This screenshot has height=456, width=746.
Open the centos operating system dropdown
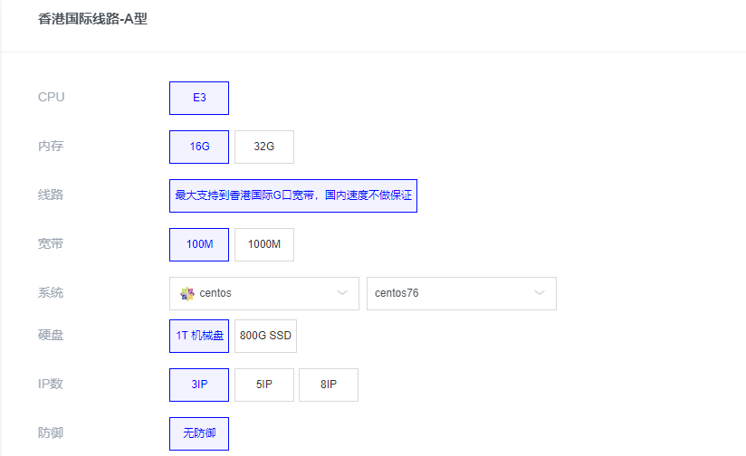point(263,293)
